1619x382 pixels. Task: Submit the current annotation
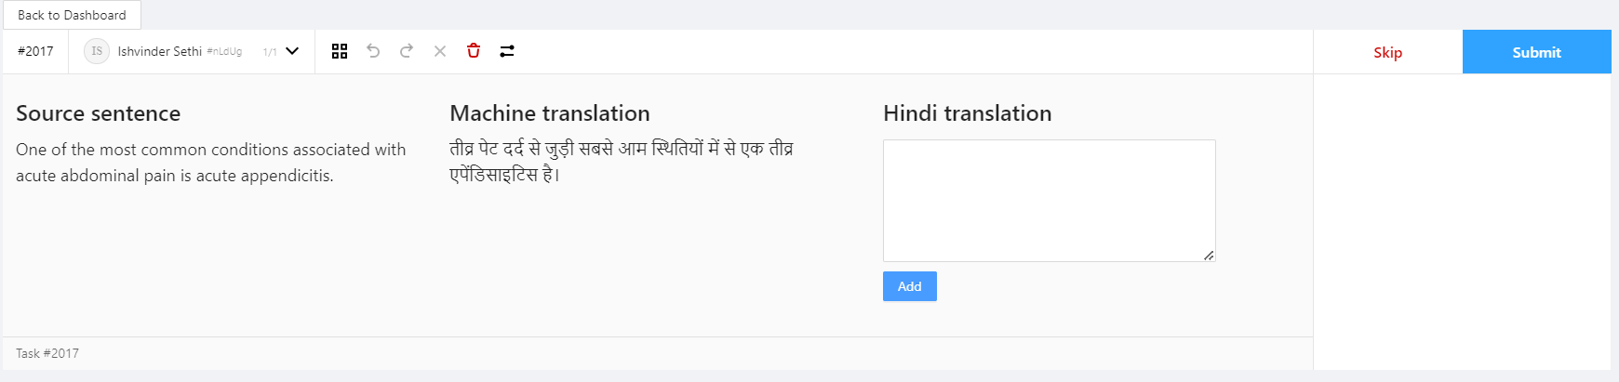[1536, 52]
